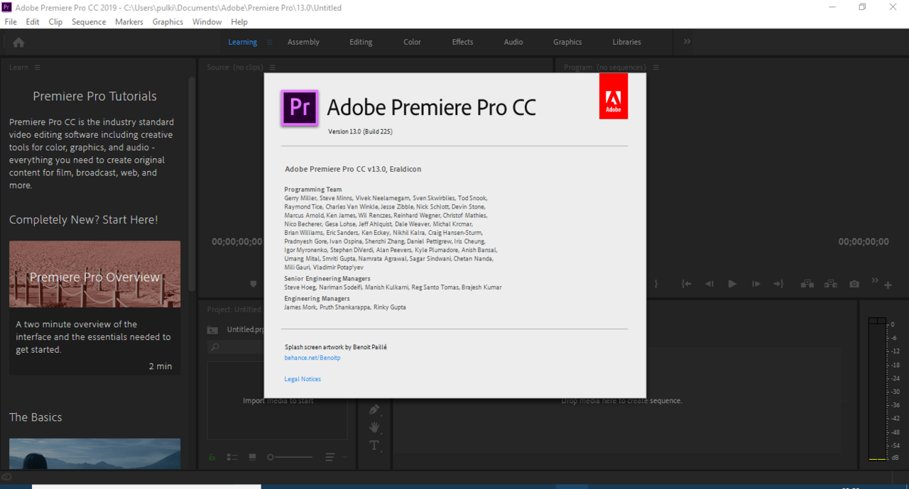Image resolution: width=909 pixels, height=489 pixels.
Task: Switch to the Editing workspace
Action: tap(361, 42)
